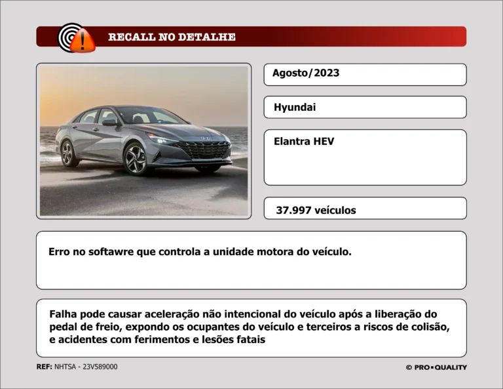The image size is (503, 389).
Task: Click the Hyundai manufacturer field
Action: coord(365,108)
